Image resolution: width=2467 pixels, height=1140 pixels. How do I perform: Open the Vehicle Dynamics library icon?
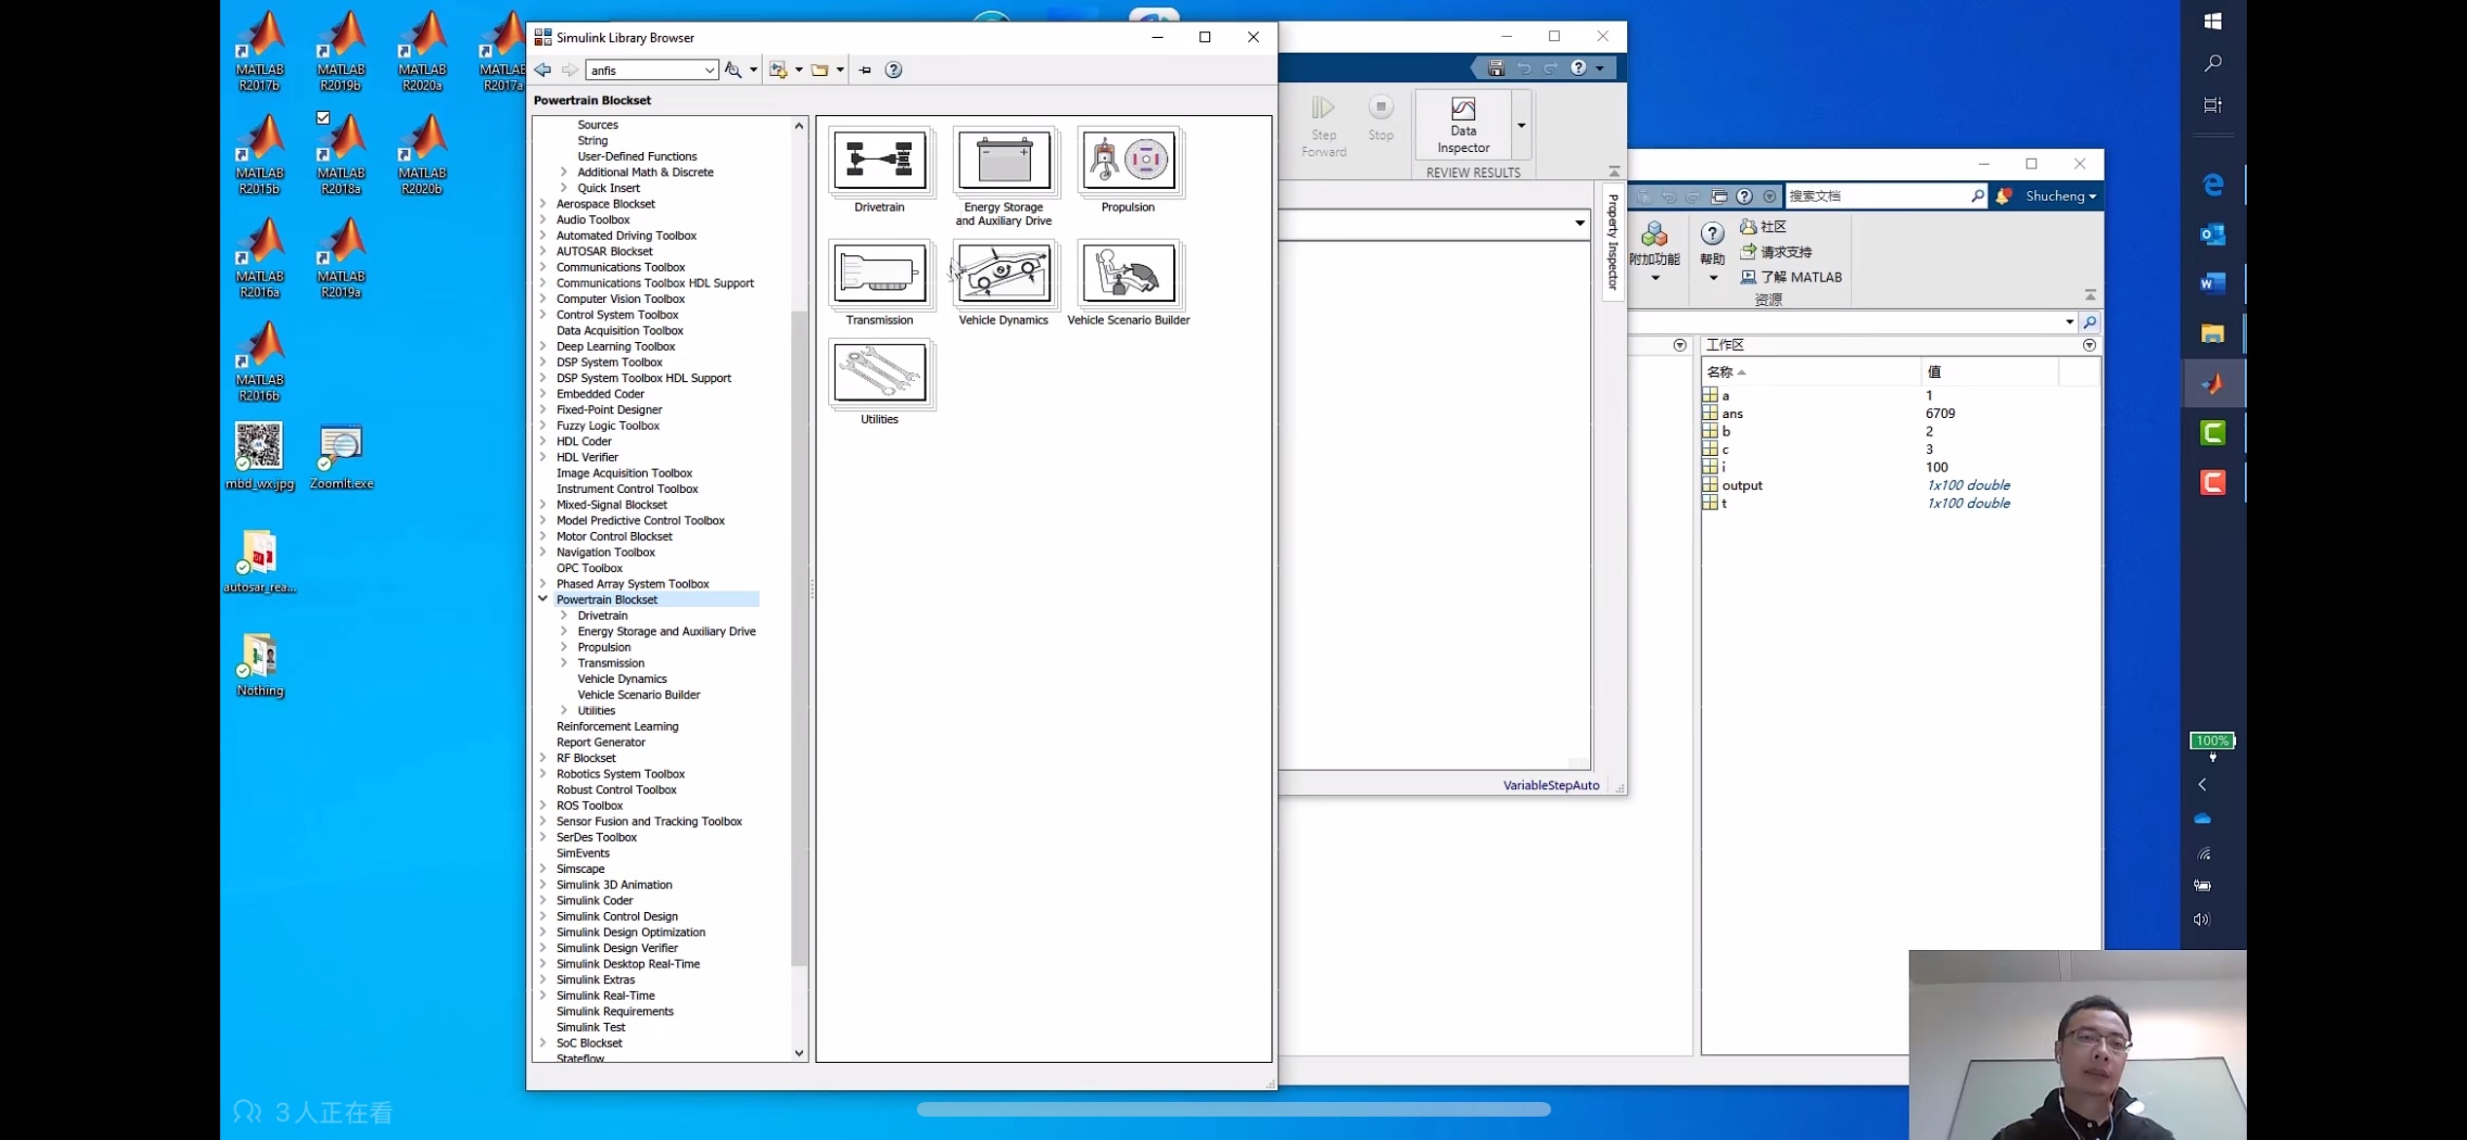point(1004,274)
